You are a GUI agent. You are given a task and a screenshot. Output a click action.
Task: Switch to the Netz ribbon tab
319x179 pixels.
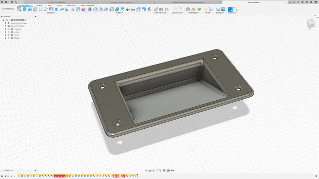(50, 5)
